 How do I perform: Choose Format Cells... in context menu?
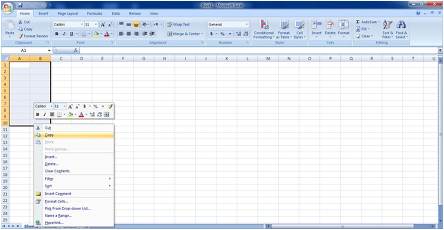click(x=56, y=201)
